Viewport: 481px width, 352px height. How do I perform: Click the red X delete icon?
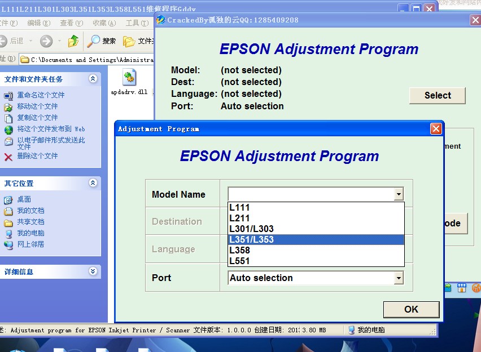[x=8, y=157]
